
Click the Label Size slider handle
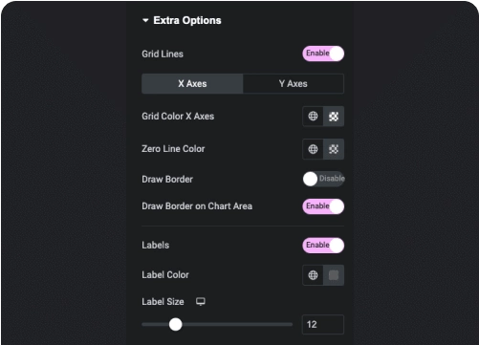pyautogui.click(x=175, y=324)
